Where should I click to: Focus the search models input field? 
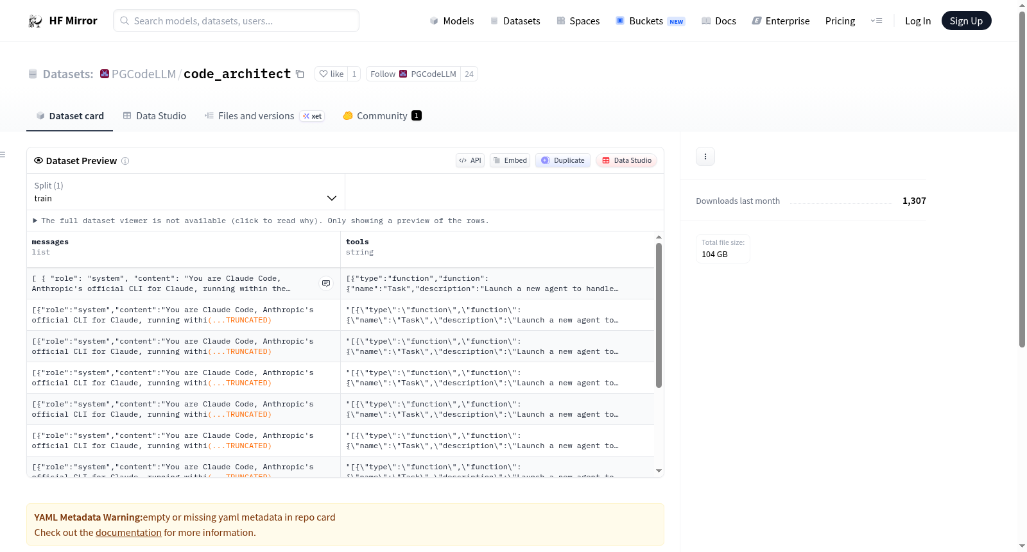click(x=236, y=21)
